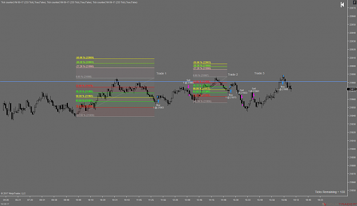Select the magenta Sell arrow at 1 @ 21961

pyautogui.click(x=254, y=94)
